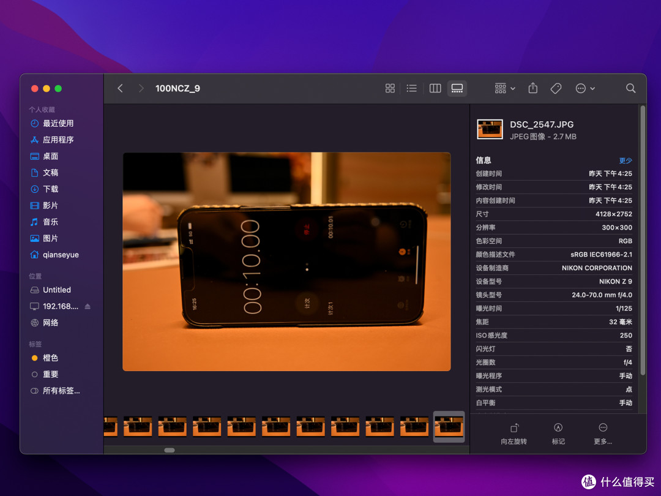The width and height of the screenshot is (661, 496).
Task: Click the 100NCZ_9 folder title
Action: [x=177, y=88]
